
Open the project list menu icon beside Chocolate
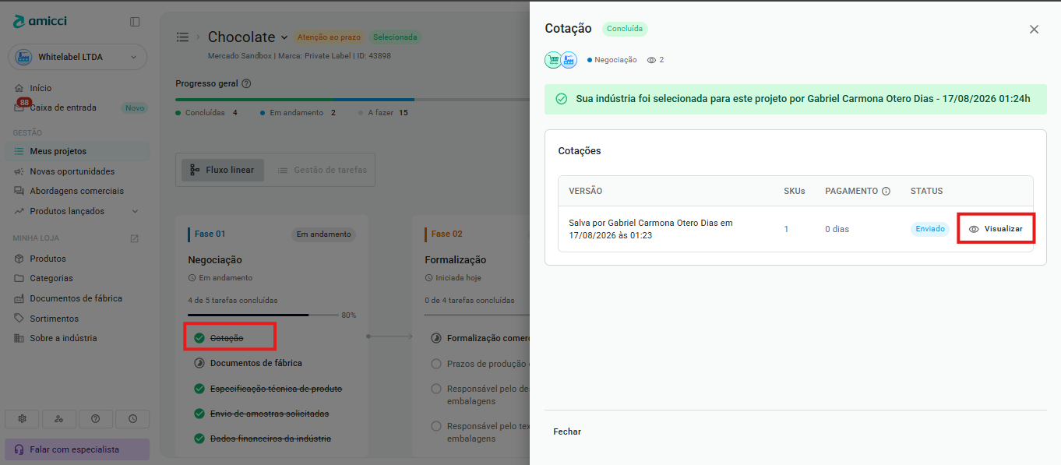[x=182, y=37]
